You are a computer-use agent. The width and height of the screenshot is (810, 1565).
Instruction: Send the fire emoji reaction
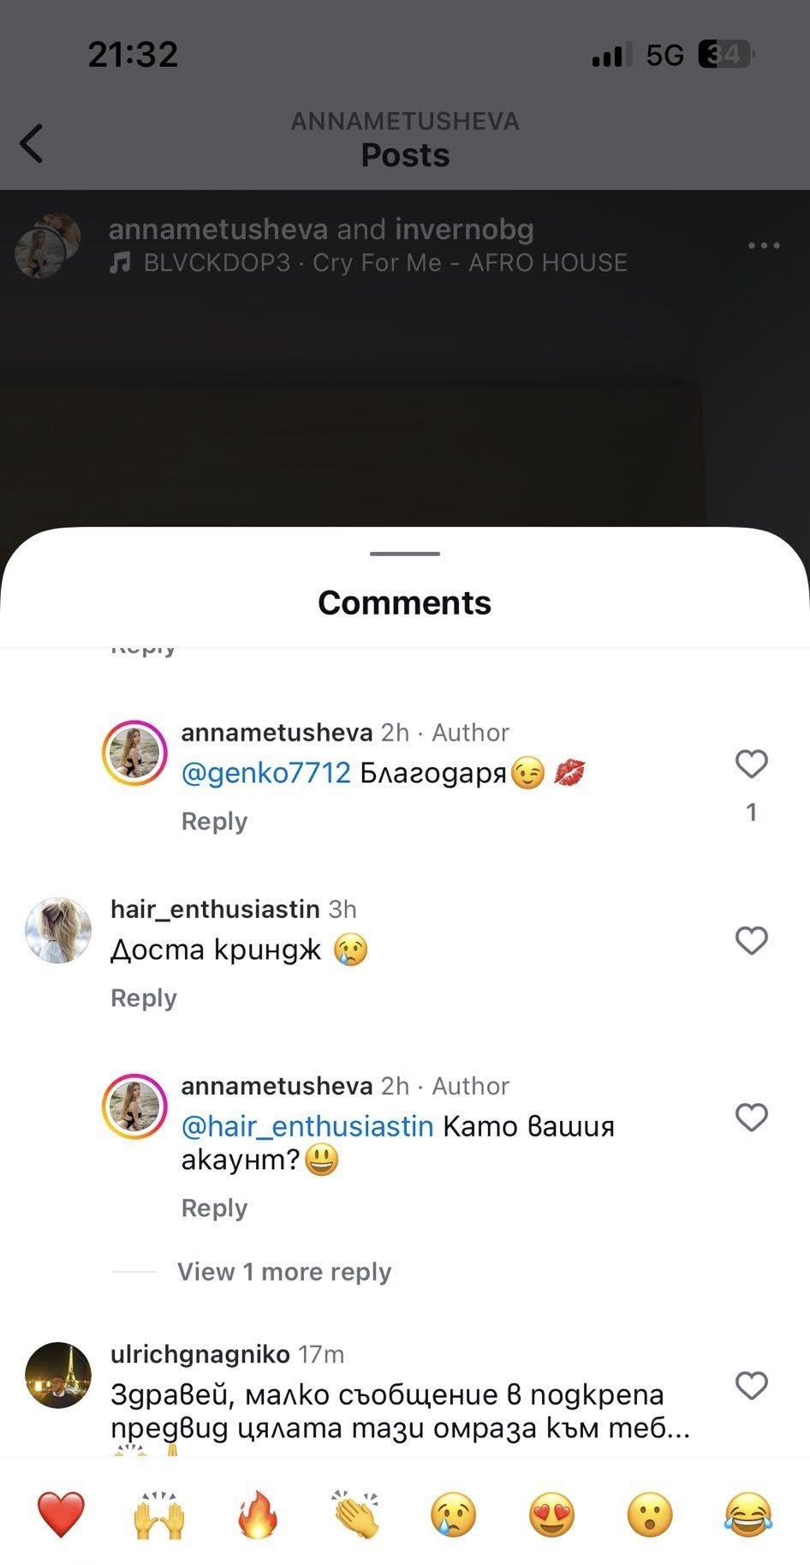pyautogui.click(x=258, y=1514)
